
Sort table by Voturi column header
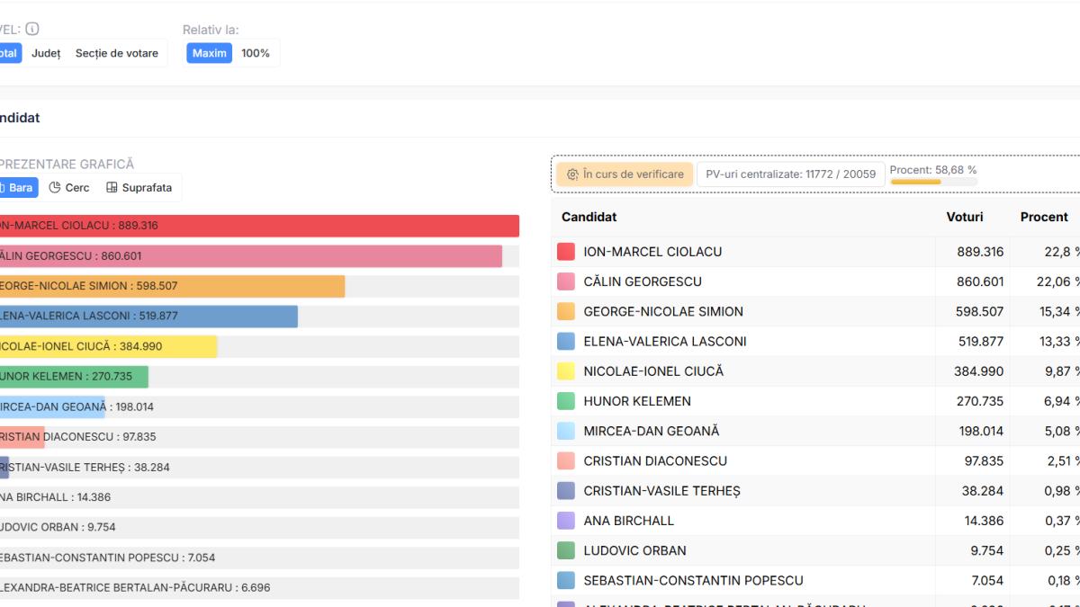(964, 217)
